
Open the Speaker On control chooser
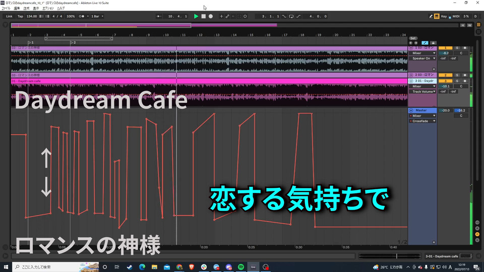pyautogui.click(x=422, y=58)
